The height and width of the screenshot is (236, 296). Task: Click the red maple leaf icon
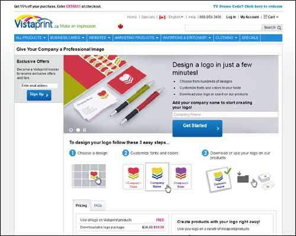pyautogui.click(x=120, y=26)
